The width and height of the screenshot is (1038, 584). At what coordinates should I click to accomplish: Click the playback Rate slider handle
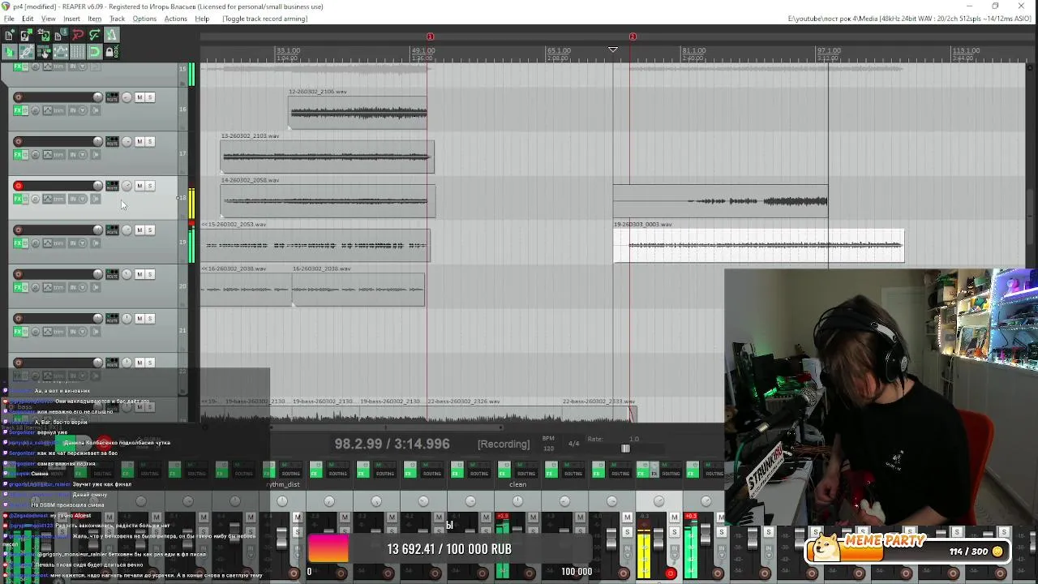625,449
